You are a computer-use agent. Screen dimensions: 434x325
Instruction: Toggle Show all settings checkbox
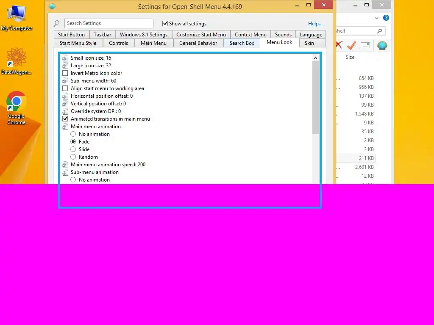coord(165,24)
